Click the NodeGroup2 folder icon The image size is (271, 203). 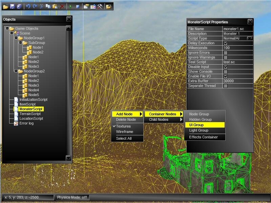click(21, 71)
